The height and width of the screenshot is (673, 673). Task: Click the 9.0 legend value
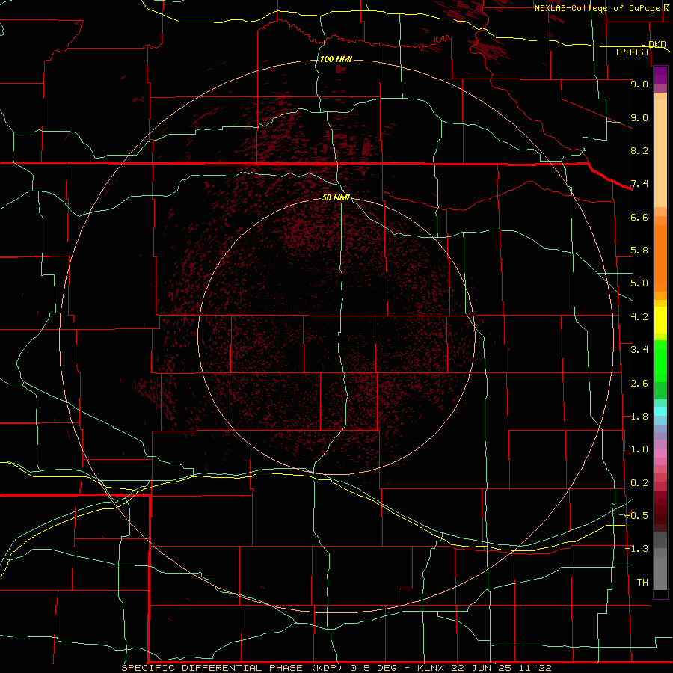point(639,117)
